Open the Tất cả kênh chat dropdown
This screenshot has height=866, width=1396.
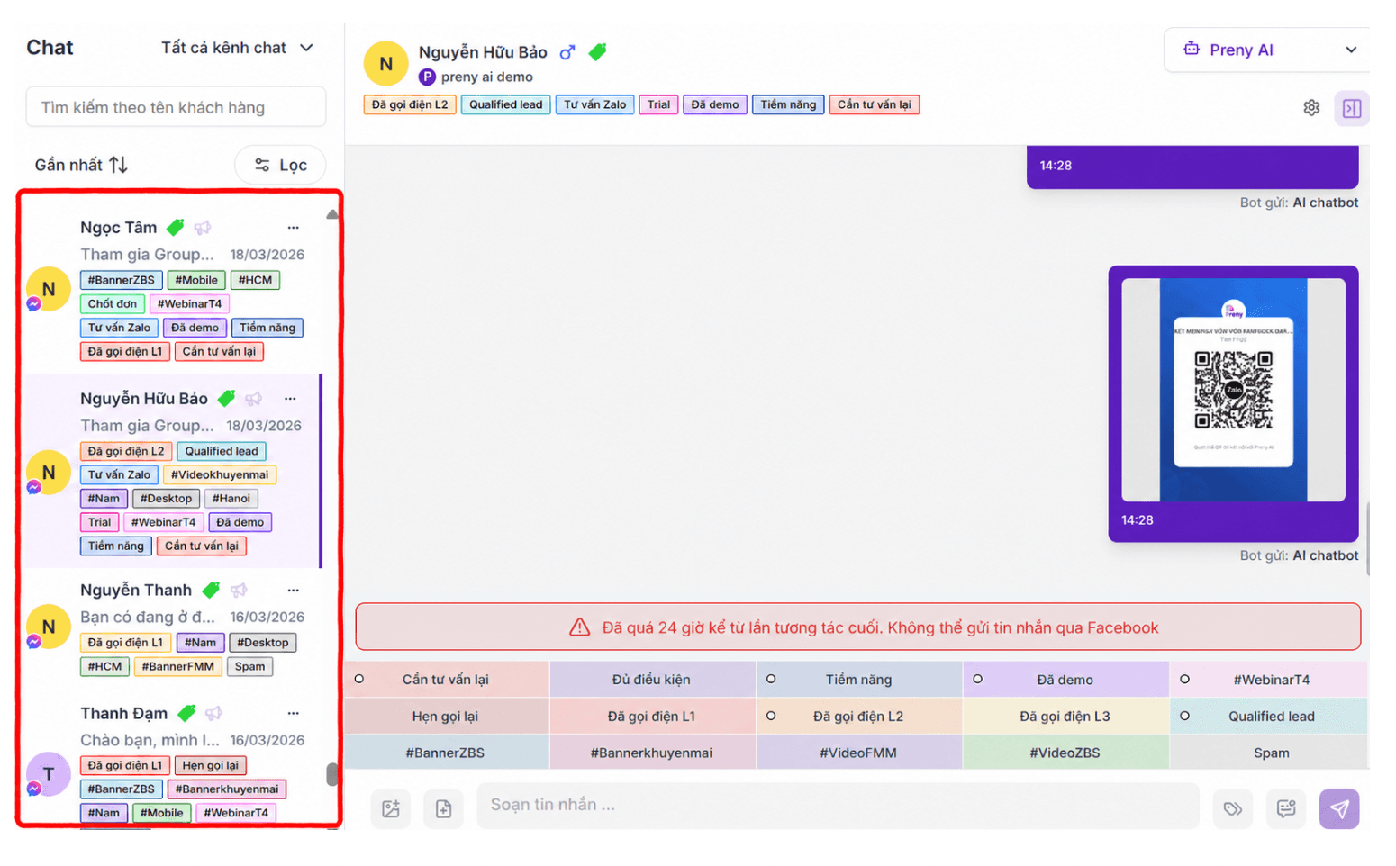coord(237,48)
